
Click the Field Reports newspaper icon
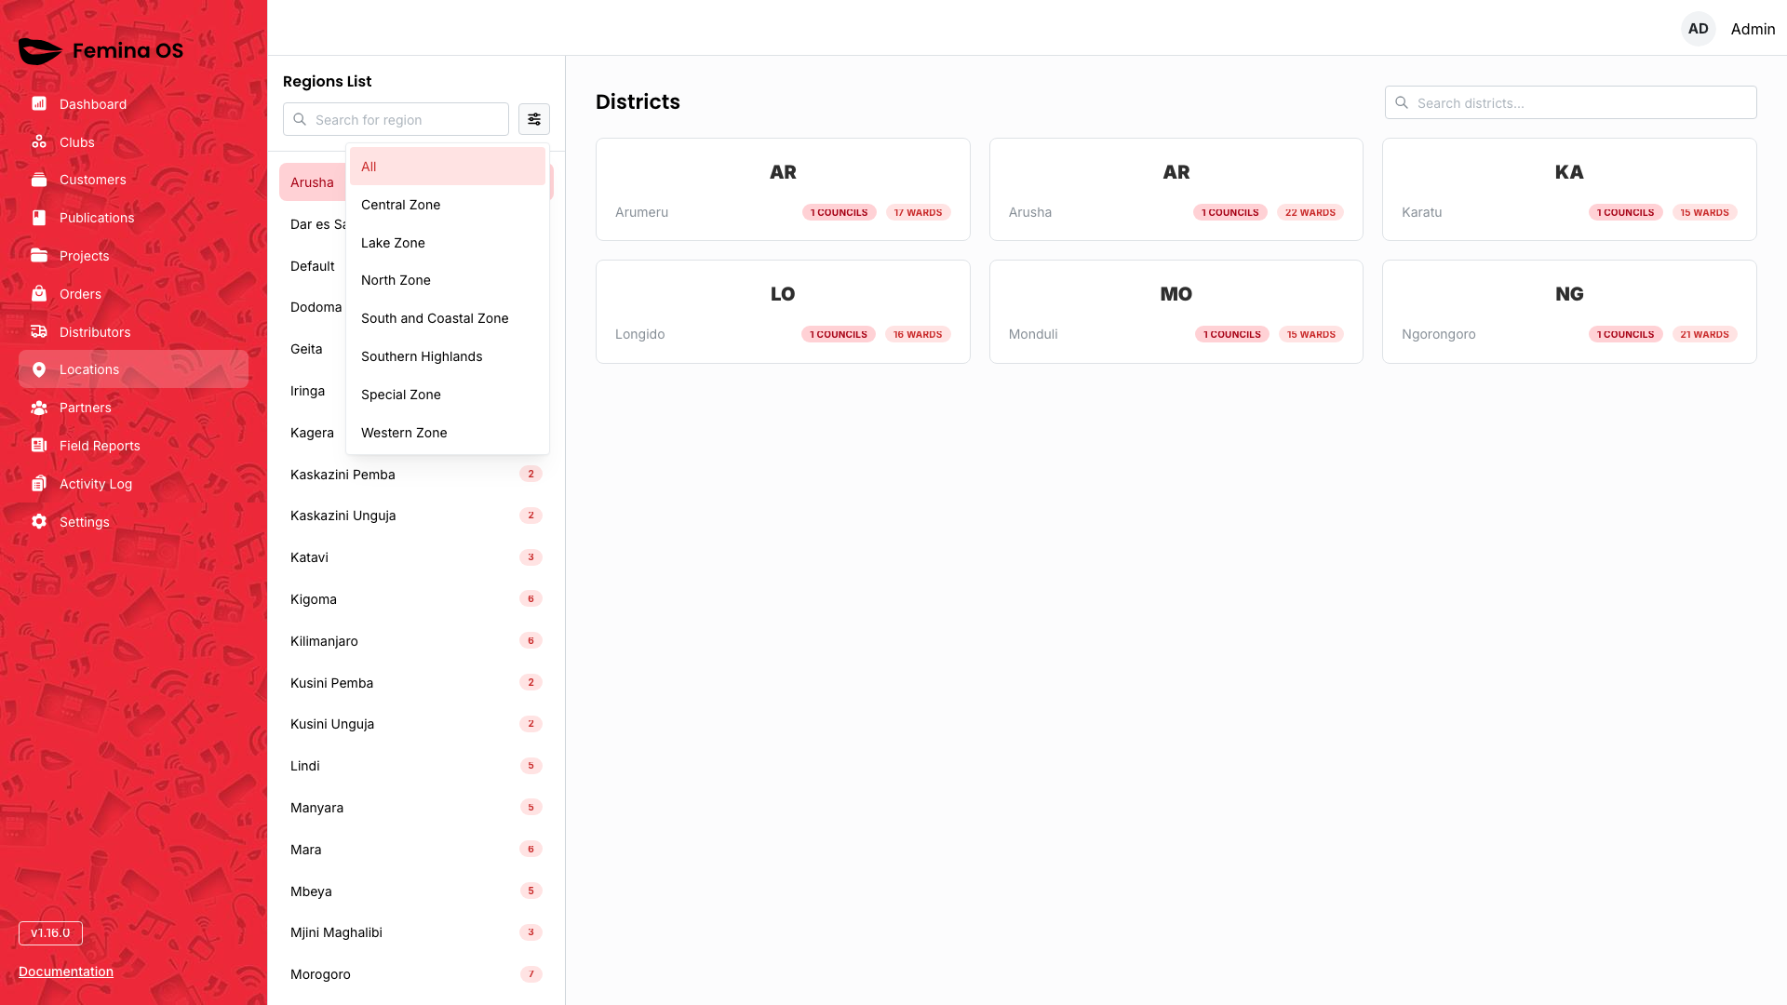(x=39, y=445)
